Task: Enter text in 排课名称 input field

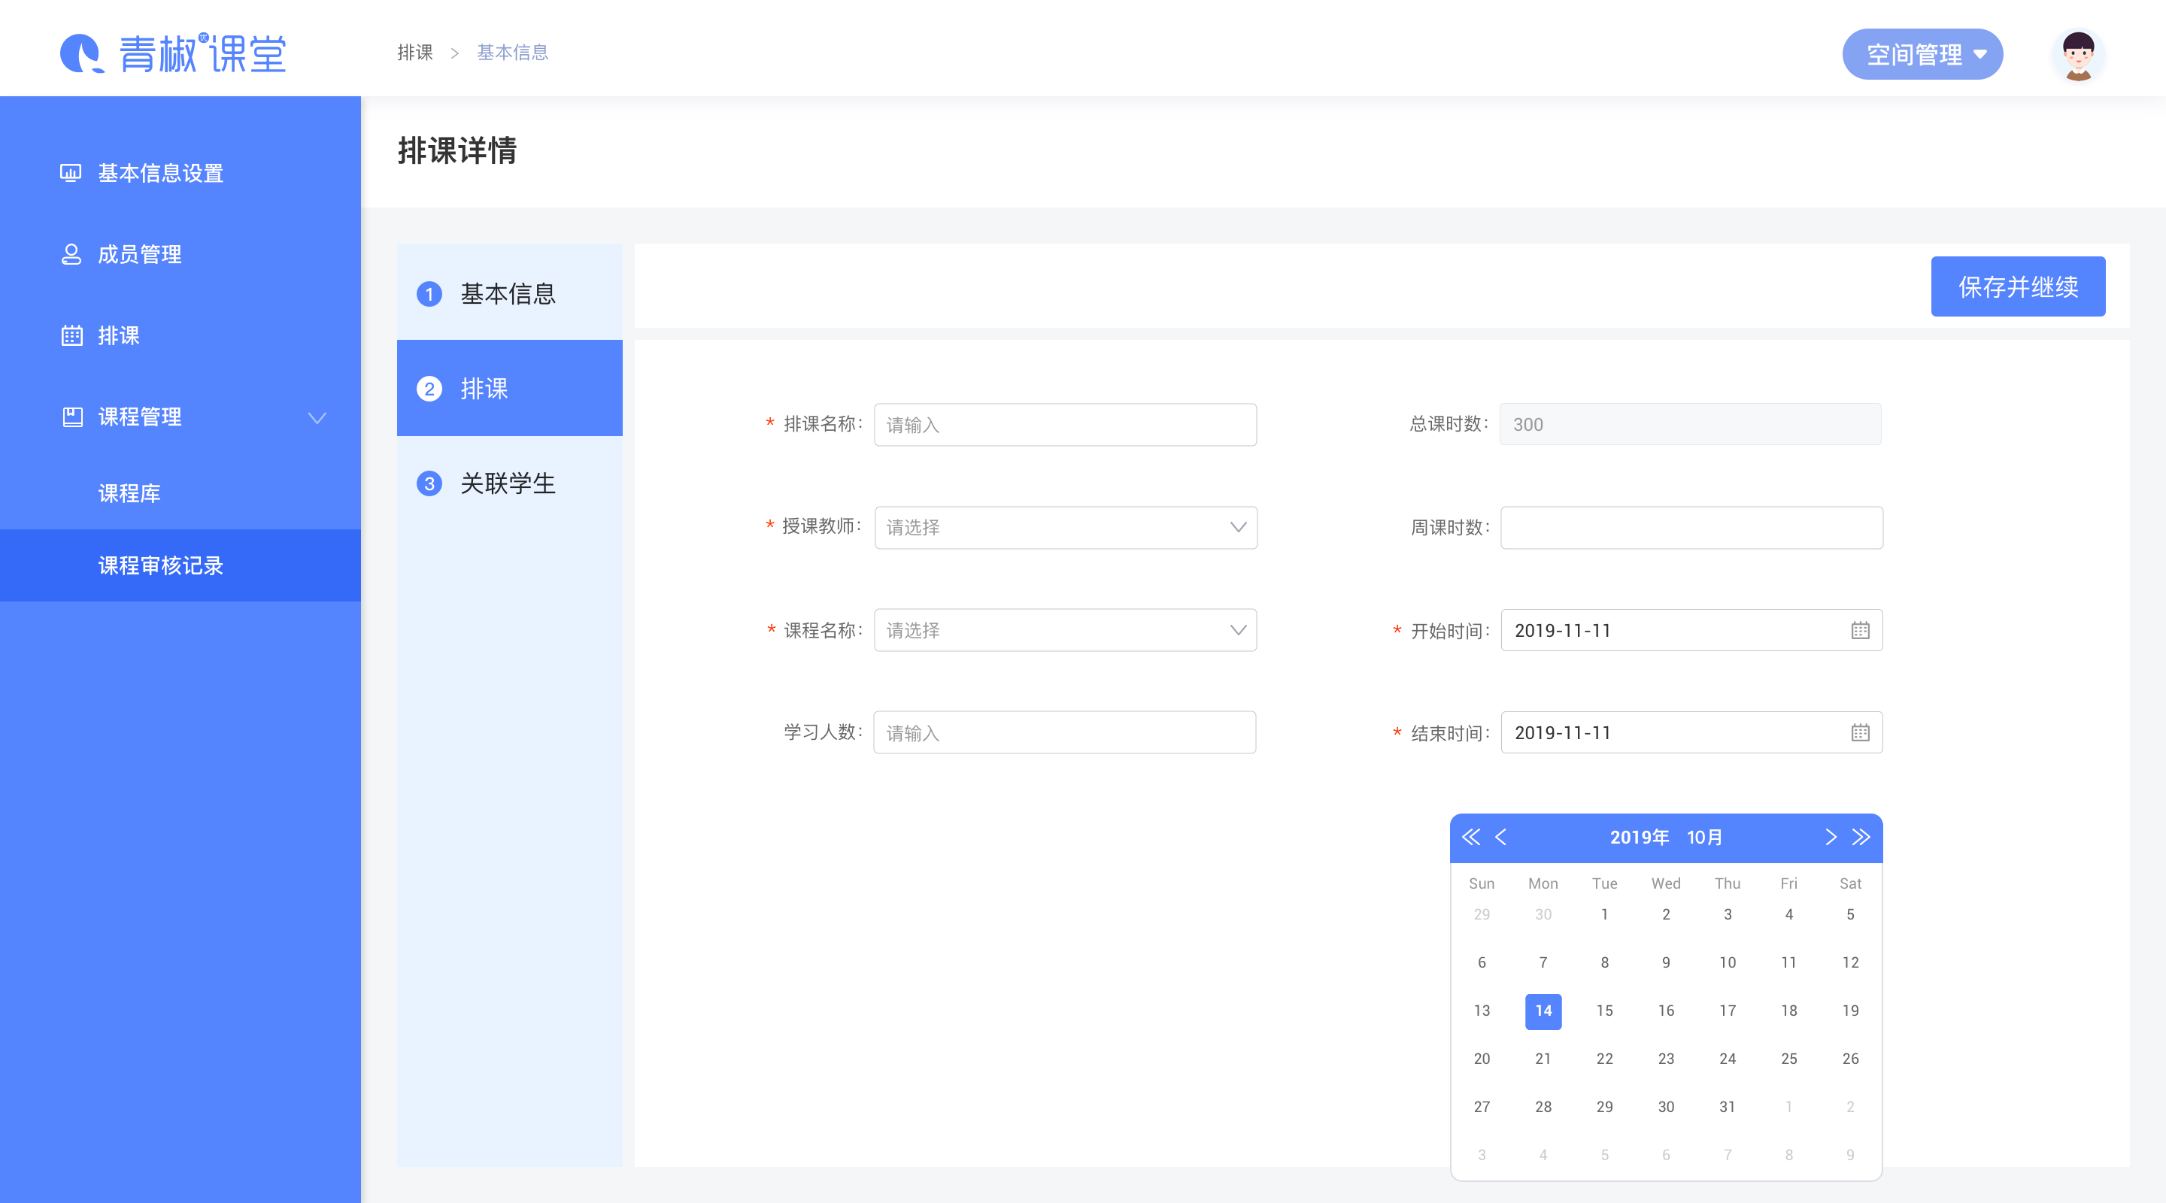Action: (x=1062, y=426)
